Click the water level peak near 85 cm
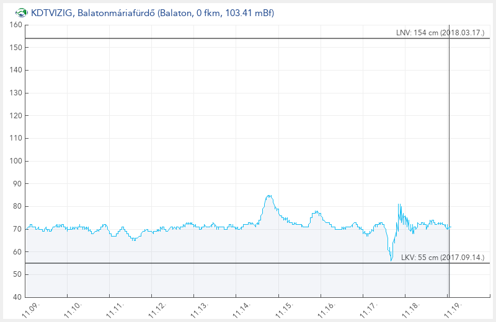The height and width of the screenshot is (322, 496). pyautogui.click(x=268, y=196)
